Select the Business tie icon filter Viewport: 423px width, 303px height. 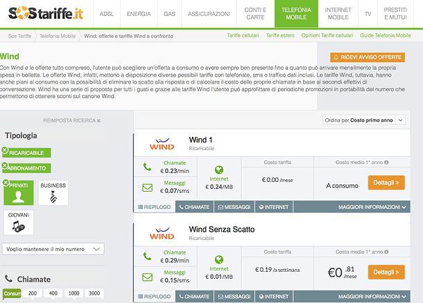pos(53,192)
